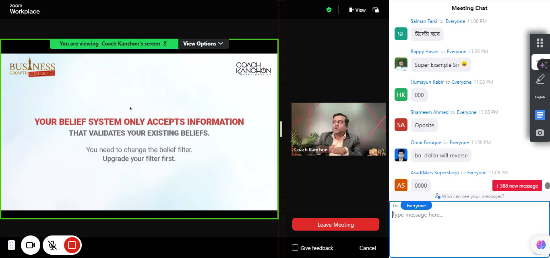Click the Coach Kanchon video thumbnail
Screen dimensions: 550x258
click(x=339, y=129)
